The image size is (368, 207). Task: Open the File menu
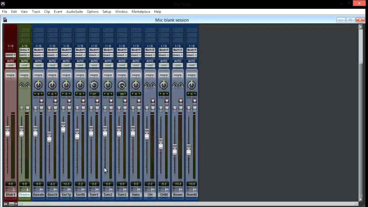click(x=5, y=11)
